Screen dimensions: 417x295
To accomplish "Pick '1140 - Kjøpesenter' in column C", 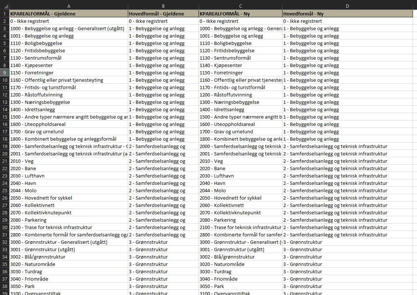I will [x=241, y=66].
